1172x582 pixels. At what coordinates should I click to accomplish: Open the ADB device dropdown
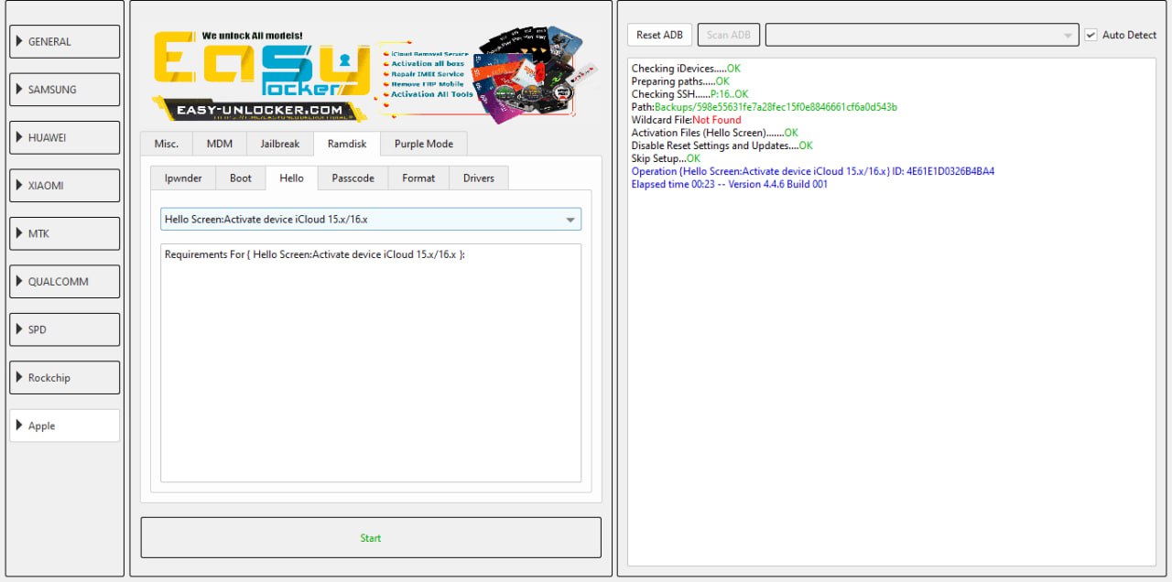pos(922,35)
